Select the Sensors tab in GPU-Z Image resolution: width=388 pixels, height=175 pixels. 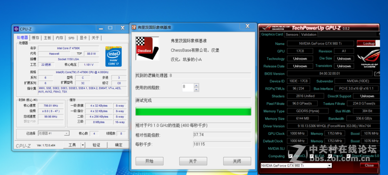tap(292, 34)
